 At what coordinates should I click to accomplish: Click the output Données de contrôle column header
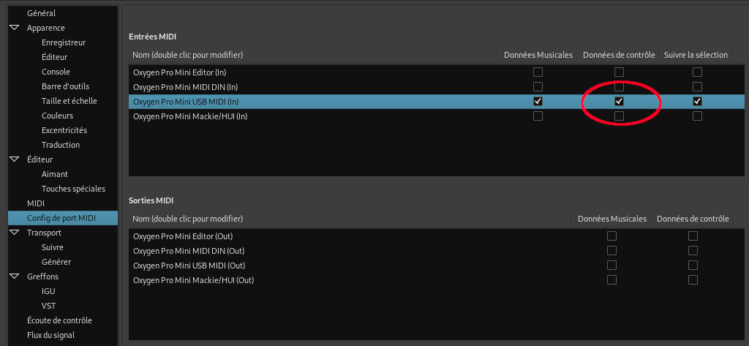pos(693,219)
